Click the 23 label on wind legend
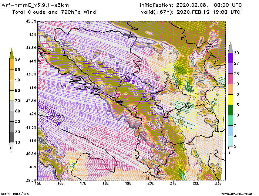Image resolution: width=259 pixels, height=196 pixels. (x=236, y=74)
